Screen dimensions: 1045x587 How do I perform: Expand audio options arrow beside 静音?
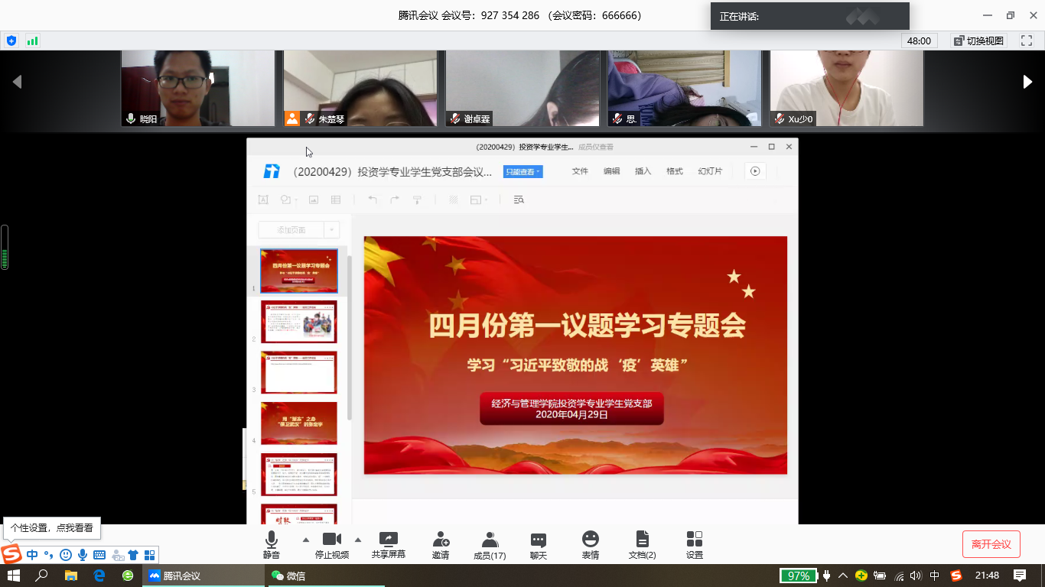click(x=306, y=540)
